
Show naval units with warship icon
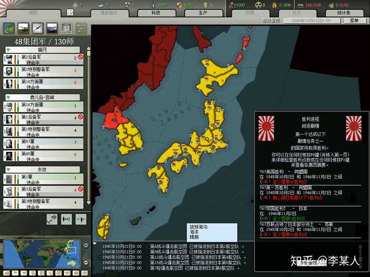(x=52, y=28)
